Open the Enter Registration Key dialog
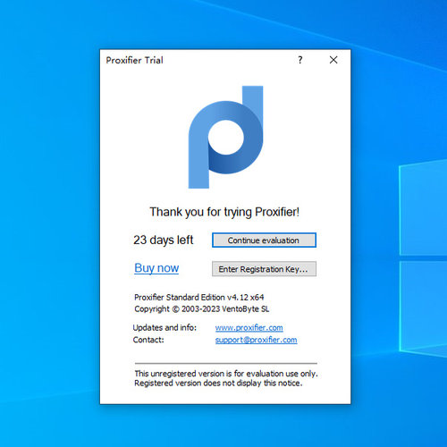447x447 pixels. (264, 269)
